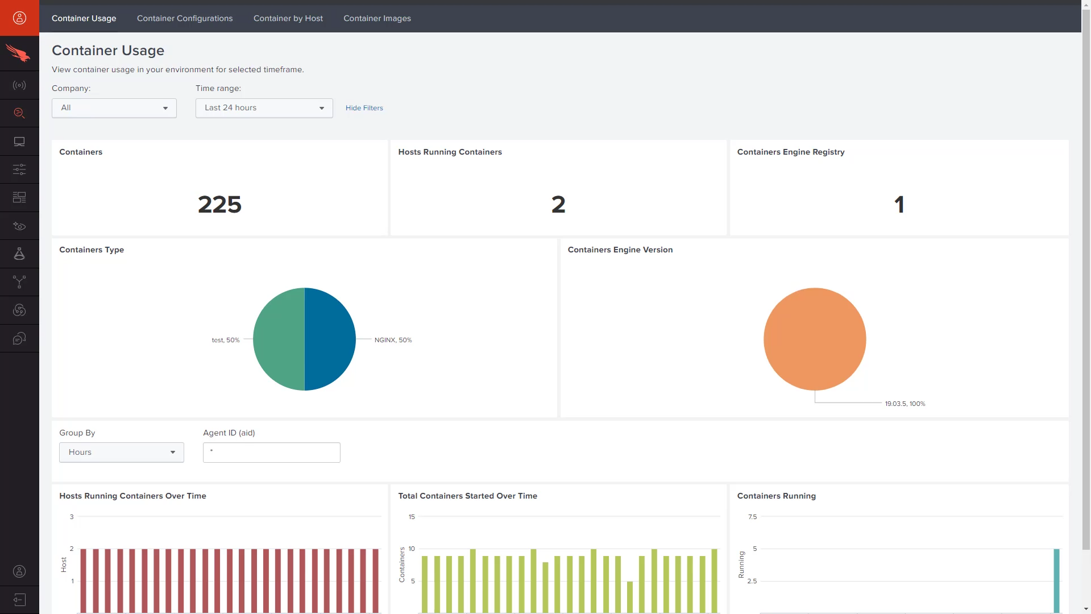Screen dimensions: 1091x614
Task: Click the orange 19.03.5 engine version pie
Action: (x=815, y=339)
